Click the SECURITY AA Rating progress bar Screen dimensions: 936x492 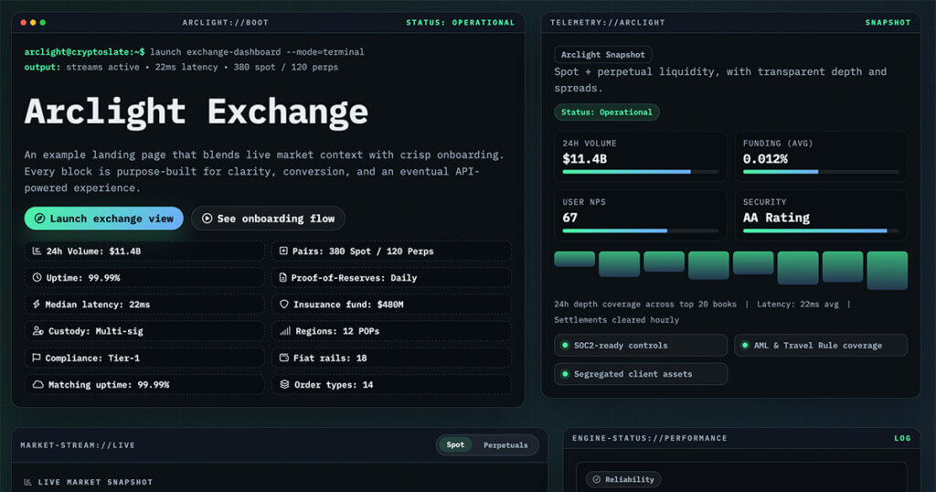click(821, 230)
